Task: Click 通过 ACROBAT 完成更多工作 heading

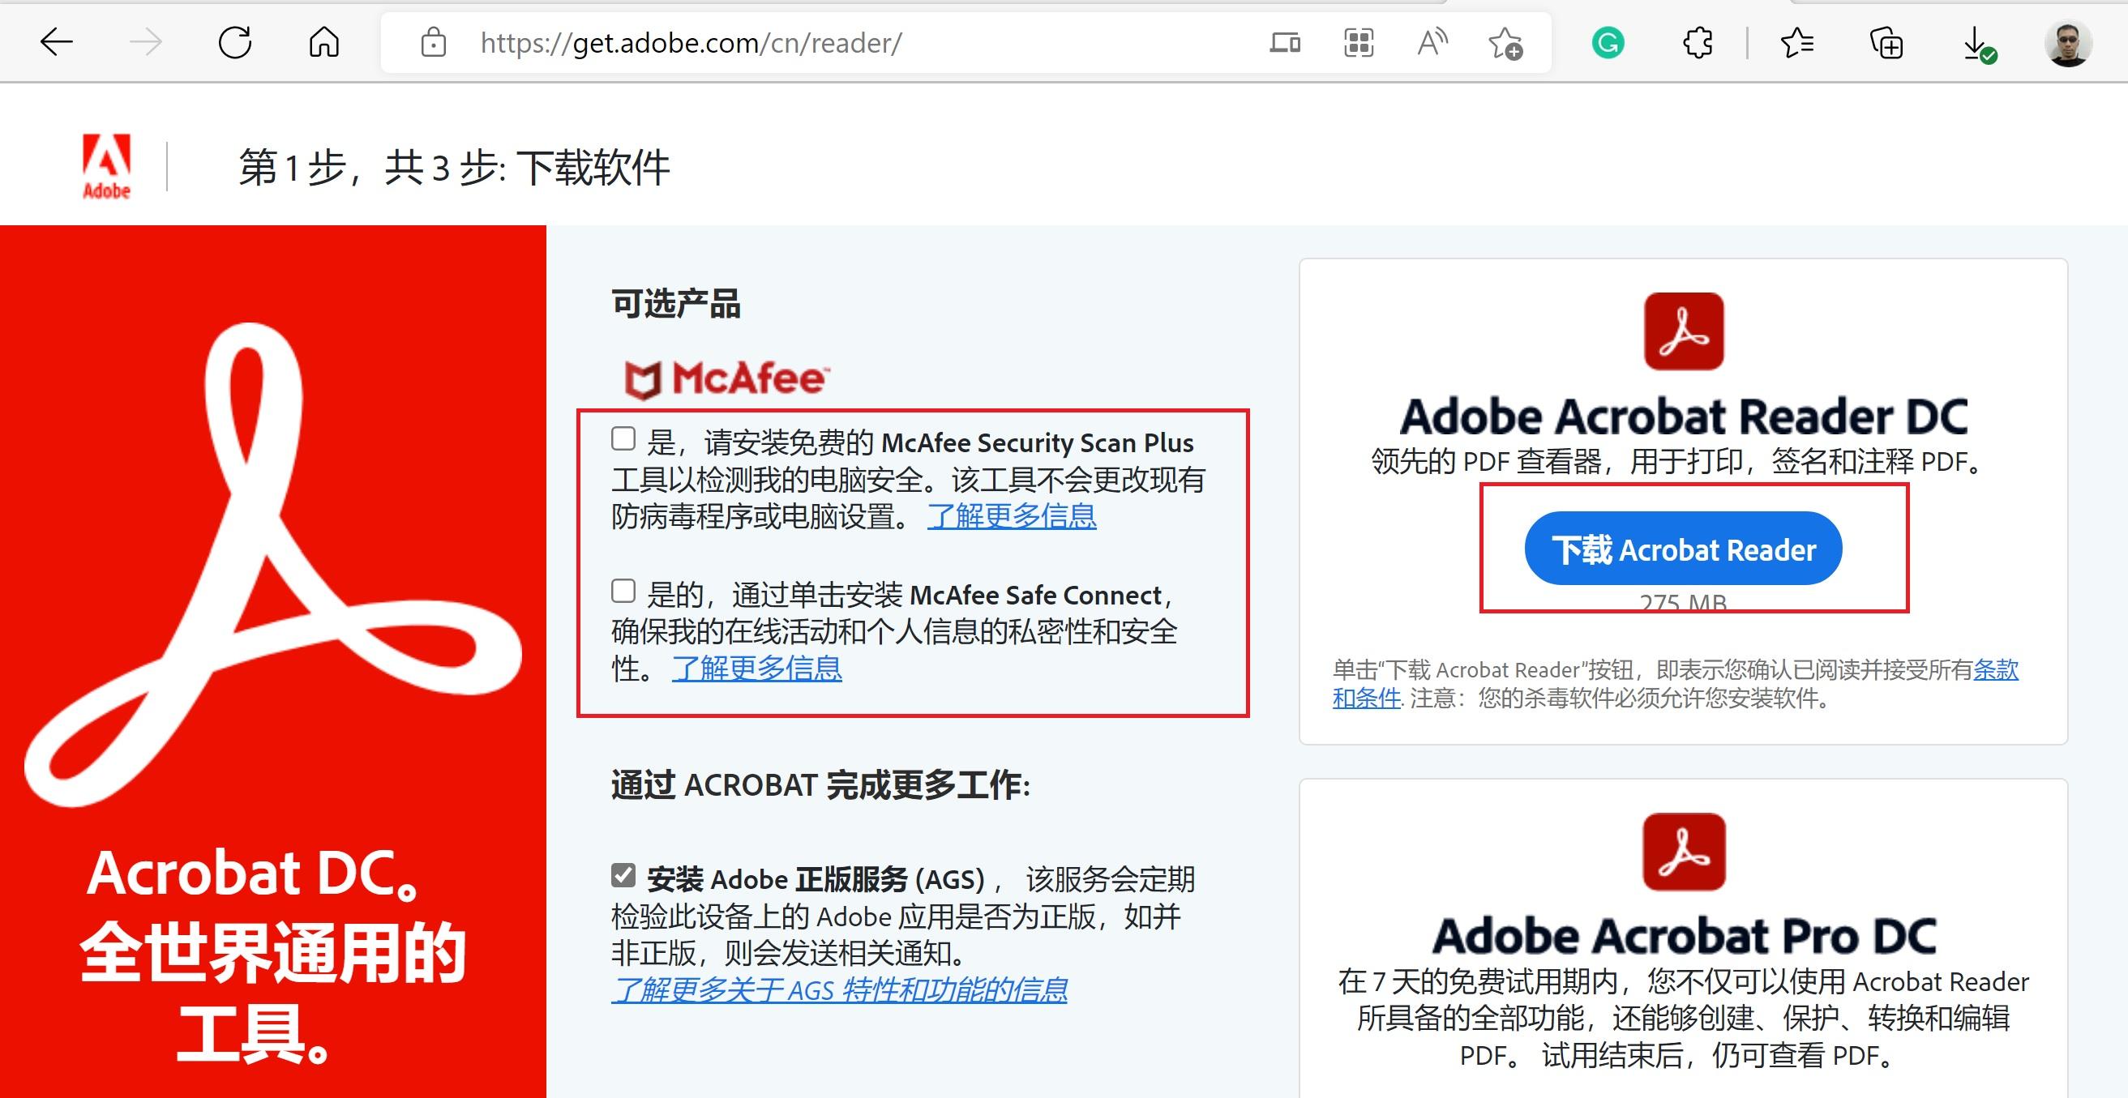Action: 821,784
